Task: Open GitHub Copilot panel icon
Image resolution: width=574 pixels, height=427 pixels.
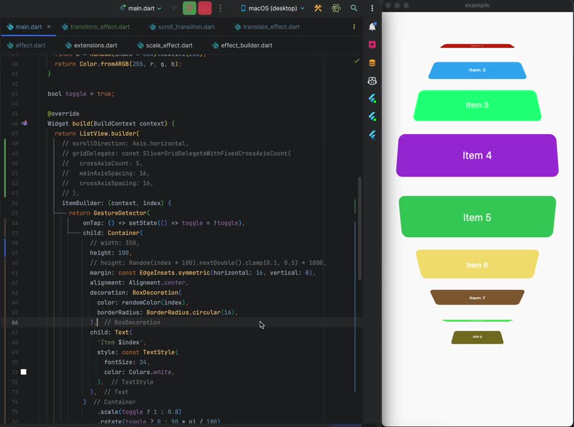Action: click(x=372, y=81)
